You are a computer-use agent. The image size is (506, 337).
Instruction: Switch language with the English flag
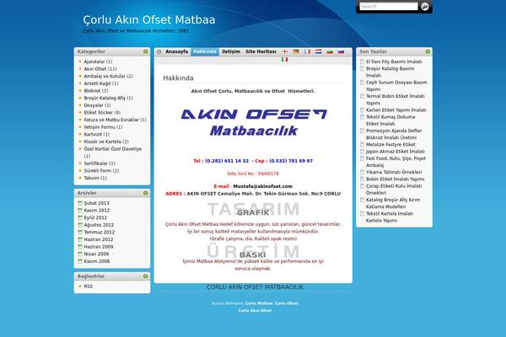pyautogui.click(x=284, y=51)
